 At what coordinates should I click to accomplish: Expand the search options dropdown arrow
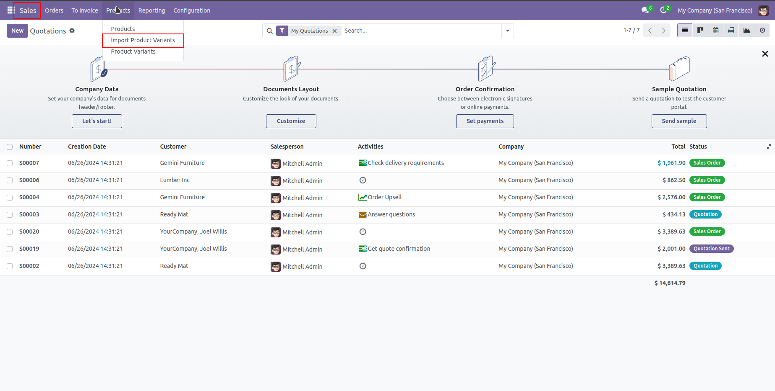click(x=507, y=31)
